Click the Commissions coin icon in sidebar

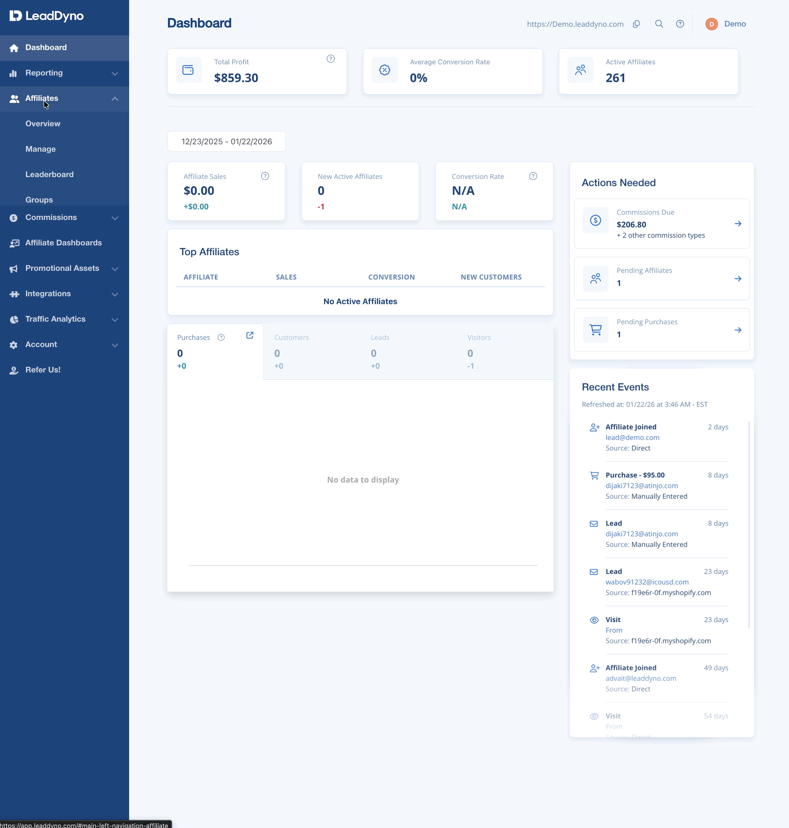point(13,218)
